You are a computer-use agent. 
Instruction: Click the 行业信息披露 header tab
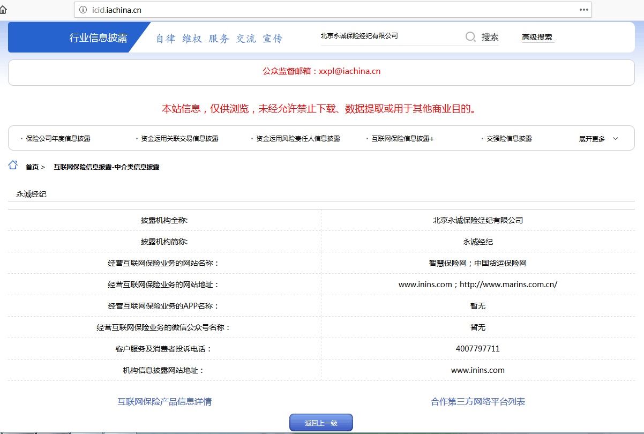click(98, 38)
